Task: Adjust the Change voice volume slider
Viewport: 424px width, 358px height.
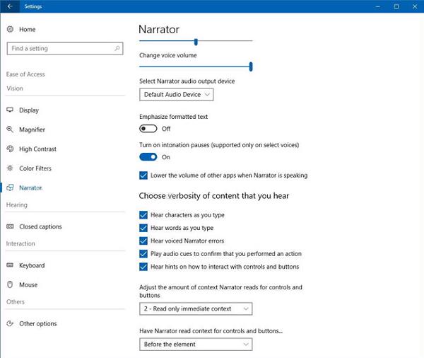Action: click(x=251, y=67)
